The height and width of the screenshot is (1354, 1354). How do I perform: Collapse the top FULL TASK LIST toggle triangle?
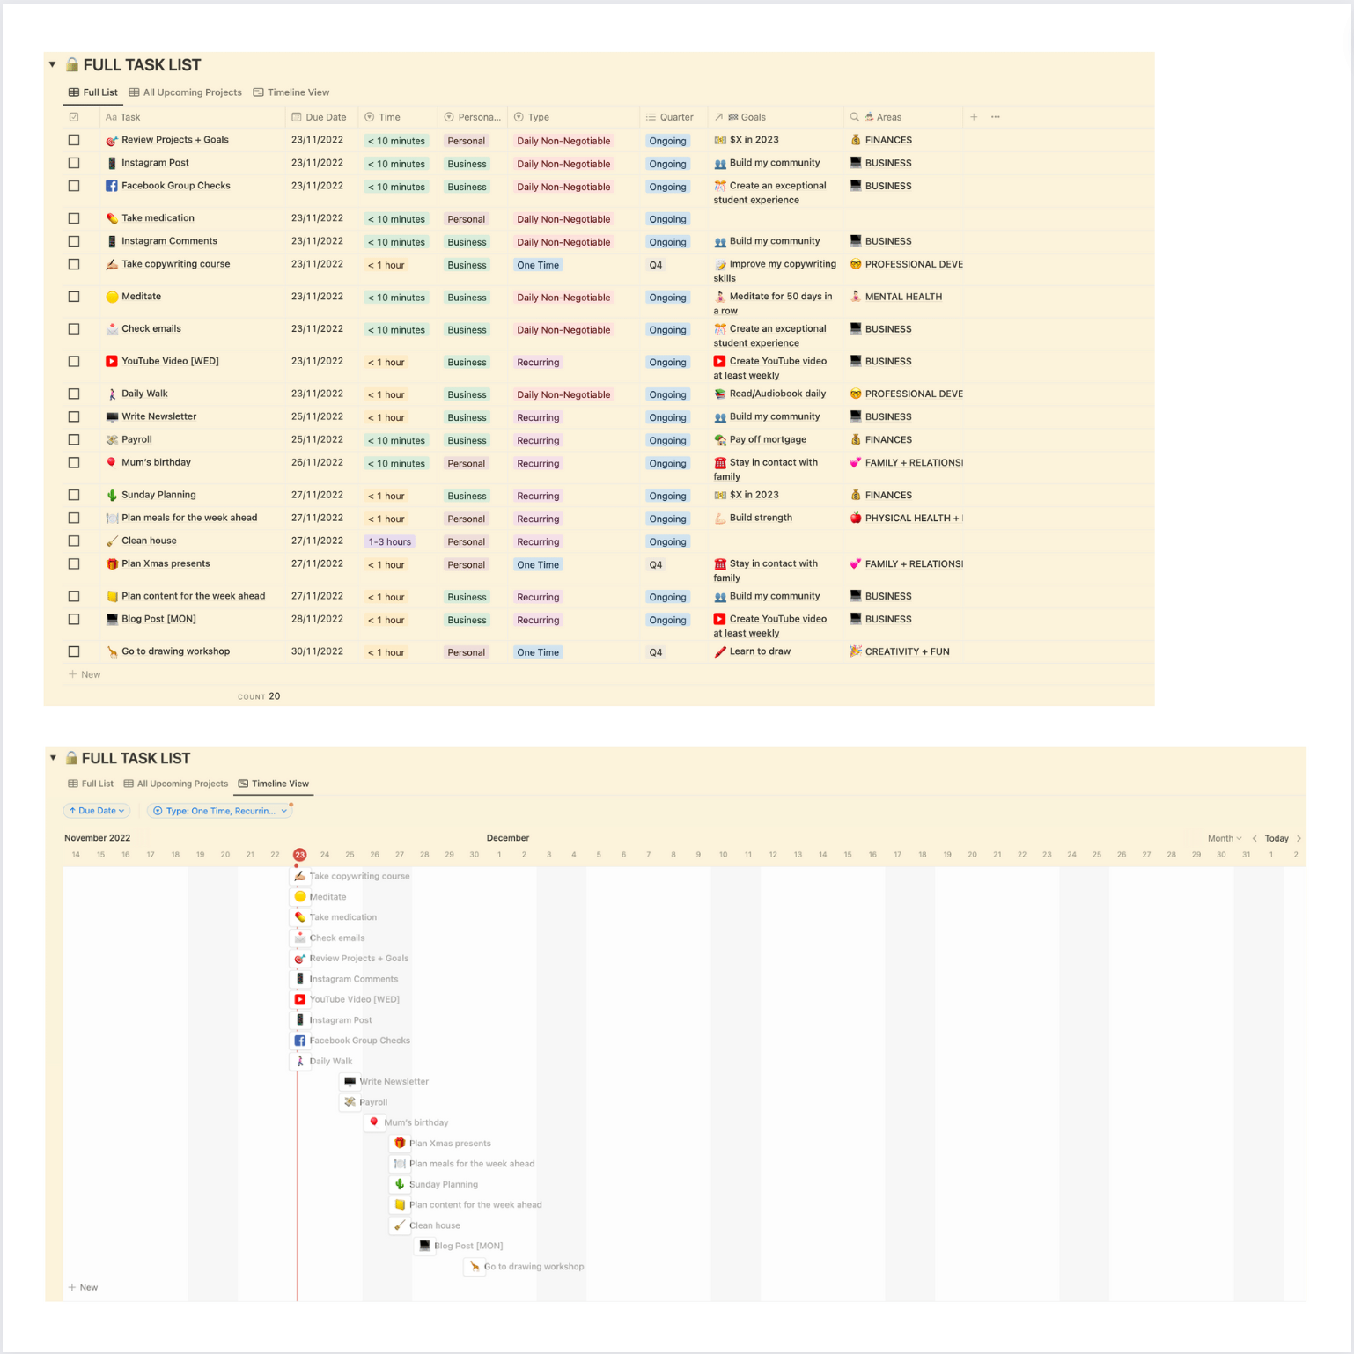53,64
